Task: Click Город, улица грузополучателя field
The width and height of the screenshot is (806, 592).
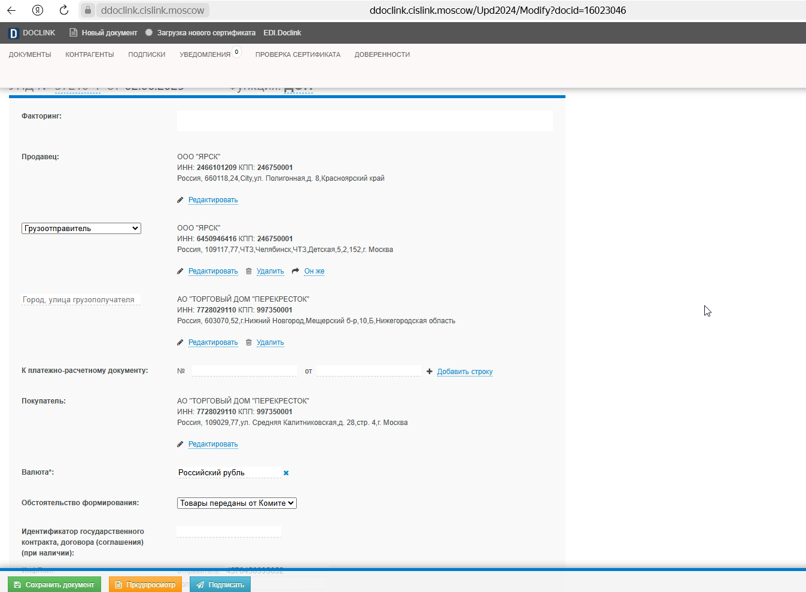Action: pos(81,300)
